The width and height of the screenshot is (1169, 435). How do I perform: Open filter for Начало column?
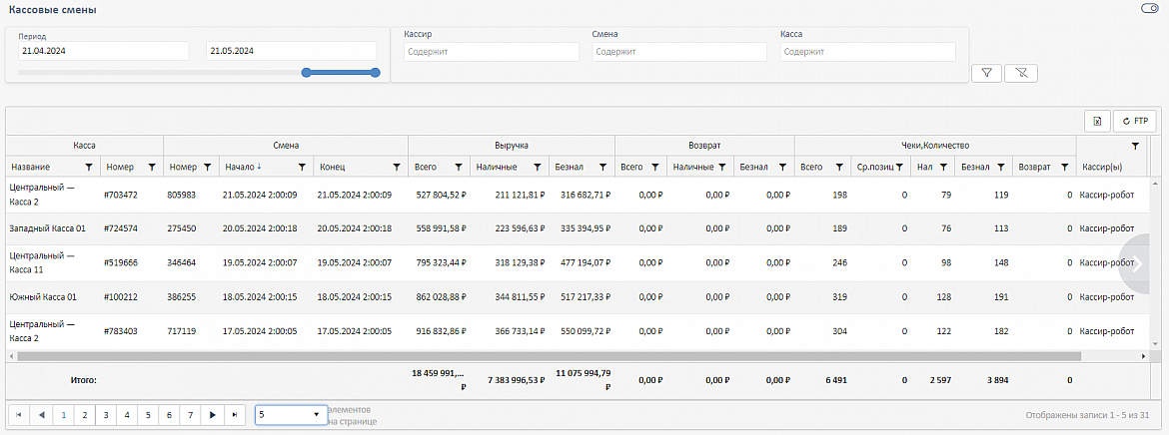[302, 168]
